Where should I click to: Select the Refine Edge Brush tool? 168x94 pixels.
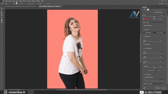point(2,11)
